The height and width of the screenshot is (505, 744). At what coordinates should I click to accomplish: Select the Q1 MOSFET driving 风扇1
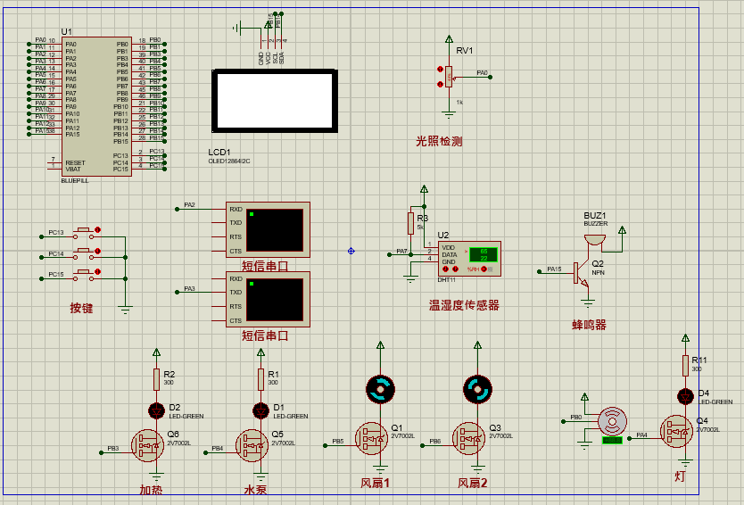(371, 439)
